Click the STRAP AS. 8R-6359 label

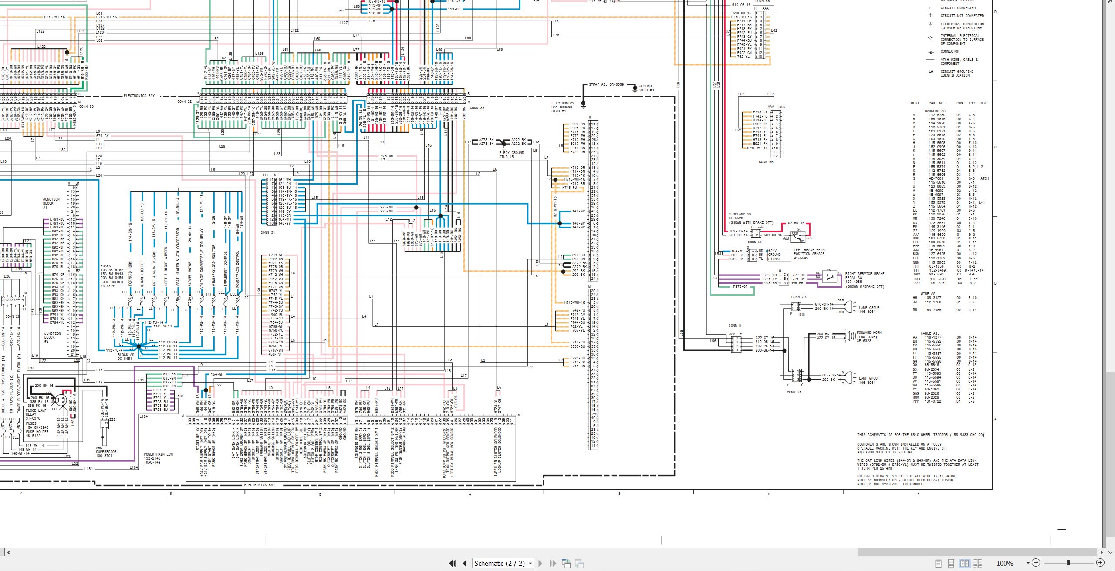[606, 84]
